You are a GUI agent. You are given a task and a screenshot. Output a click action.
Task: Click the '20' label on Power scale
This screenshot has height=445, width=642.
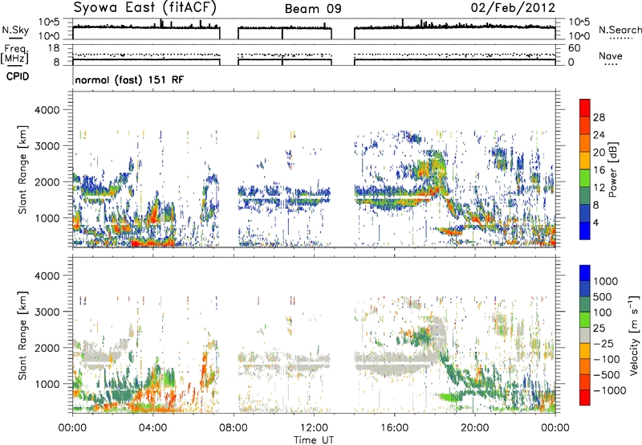tap(599, 153)
